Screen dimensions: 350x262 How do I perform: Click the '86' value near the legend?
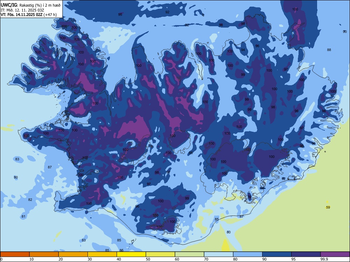coord(122,250)
